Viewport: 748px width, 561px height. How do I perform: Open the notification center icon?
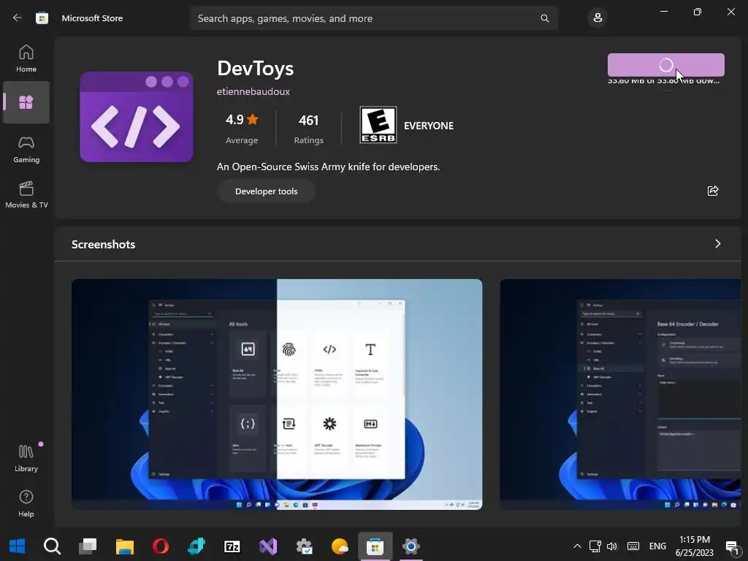pyautogui.click(x=732, y=546)
